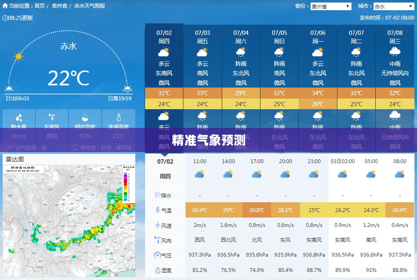Click the 气温 row thermometer icon

(x=157, y=210)
